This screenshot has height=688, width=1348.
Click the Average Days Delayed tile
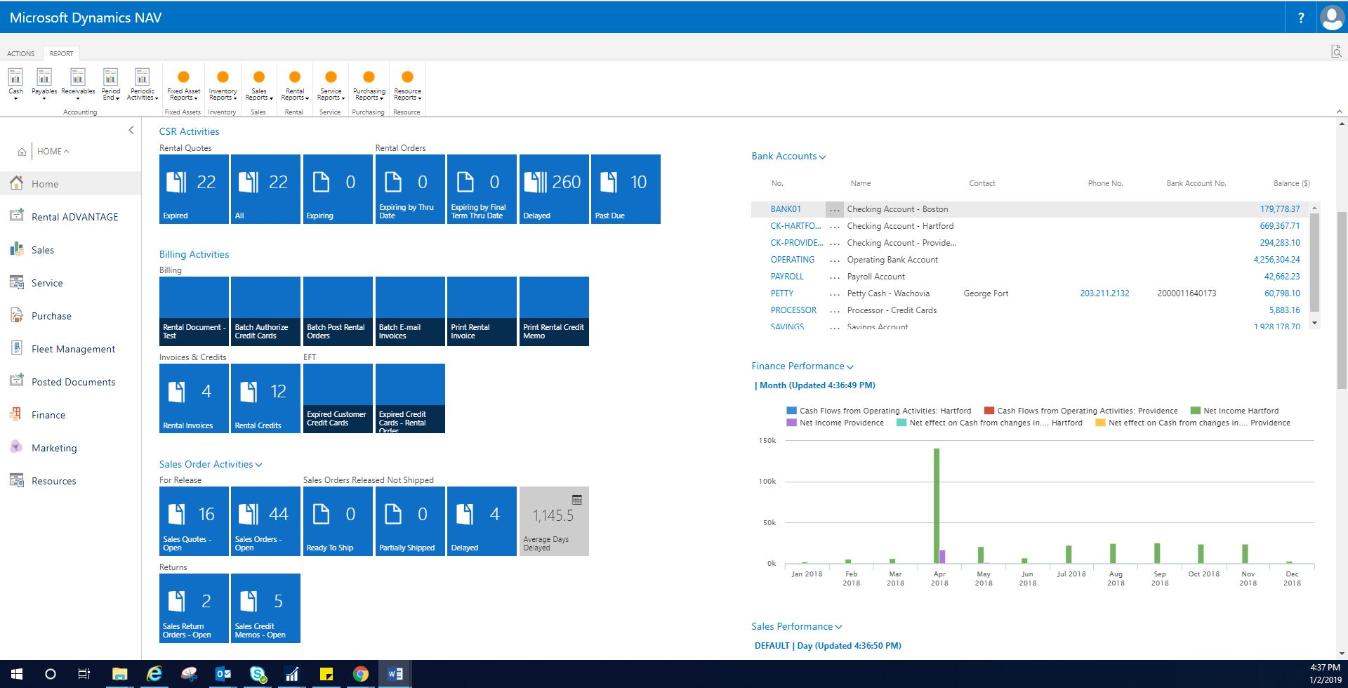pos(554,522)
